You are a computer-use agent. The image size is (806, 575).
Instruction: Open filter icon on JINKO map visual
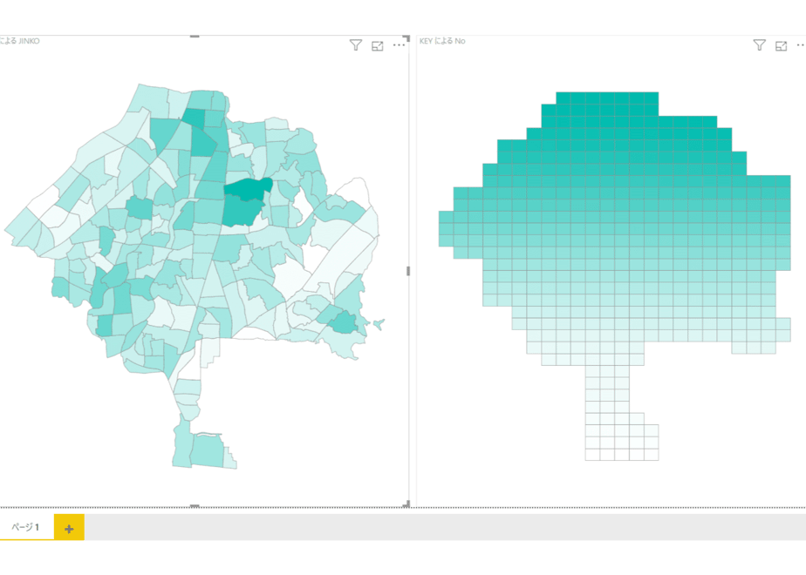click(355, 45)
